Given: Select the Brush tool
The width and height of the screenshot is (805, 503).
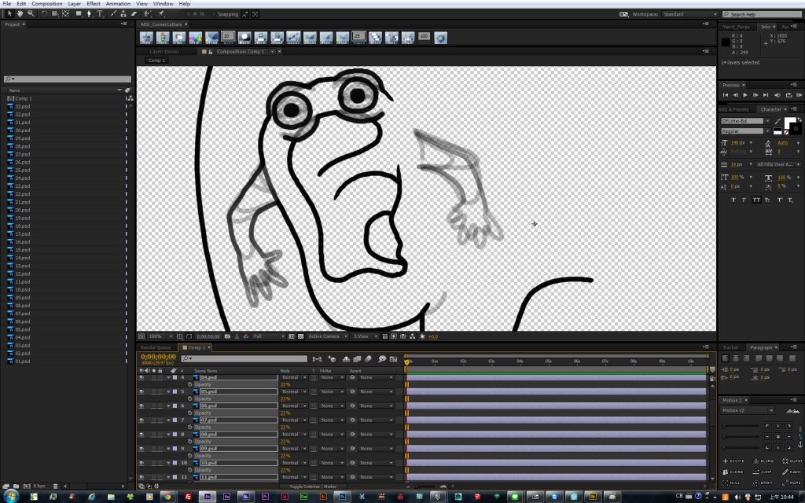Looking at the screenshot, I should click(x=114, y=13).
